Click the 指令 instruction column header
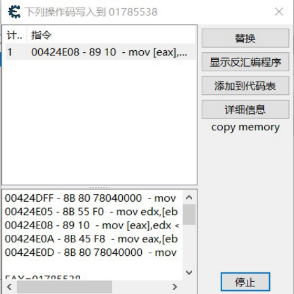294x294 pixels. 111,35
